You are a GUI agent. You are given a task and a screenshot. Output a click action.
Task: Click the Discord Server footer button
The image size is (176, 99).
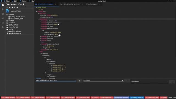(122, 98)
